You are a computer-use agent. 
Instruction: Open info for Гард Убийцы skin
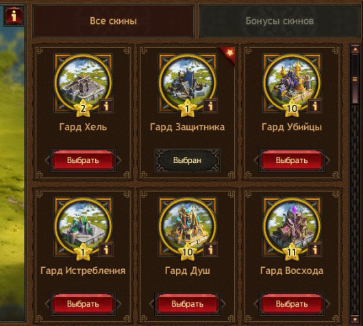point(315,106)
